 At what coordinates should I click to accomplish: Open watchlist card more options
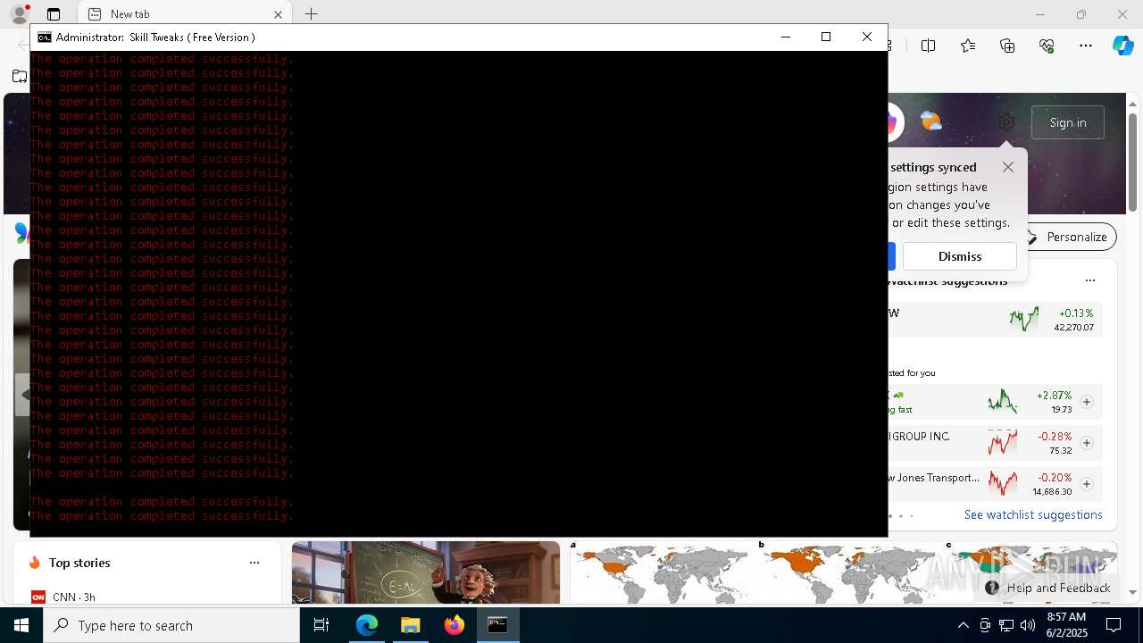pos(1090,280)
